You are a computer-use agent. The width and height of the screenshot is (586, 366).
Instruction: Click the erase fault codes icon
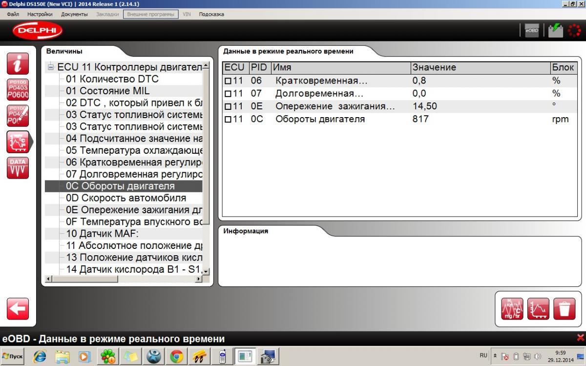(18, 116)
